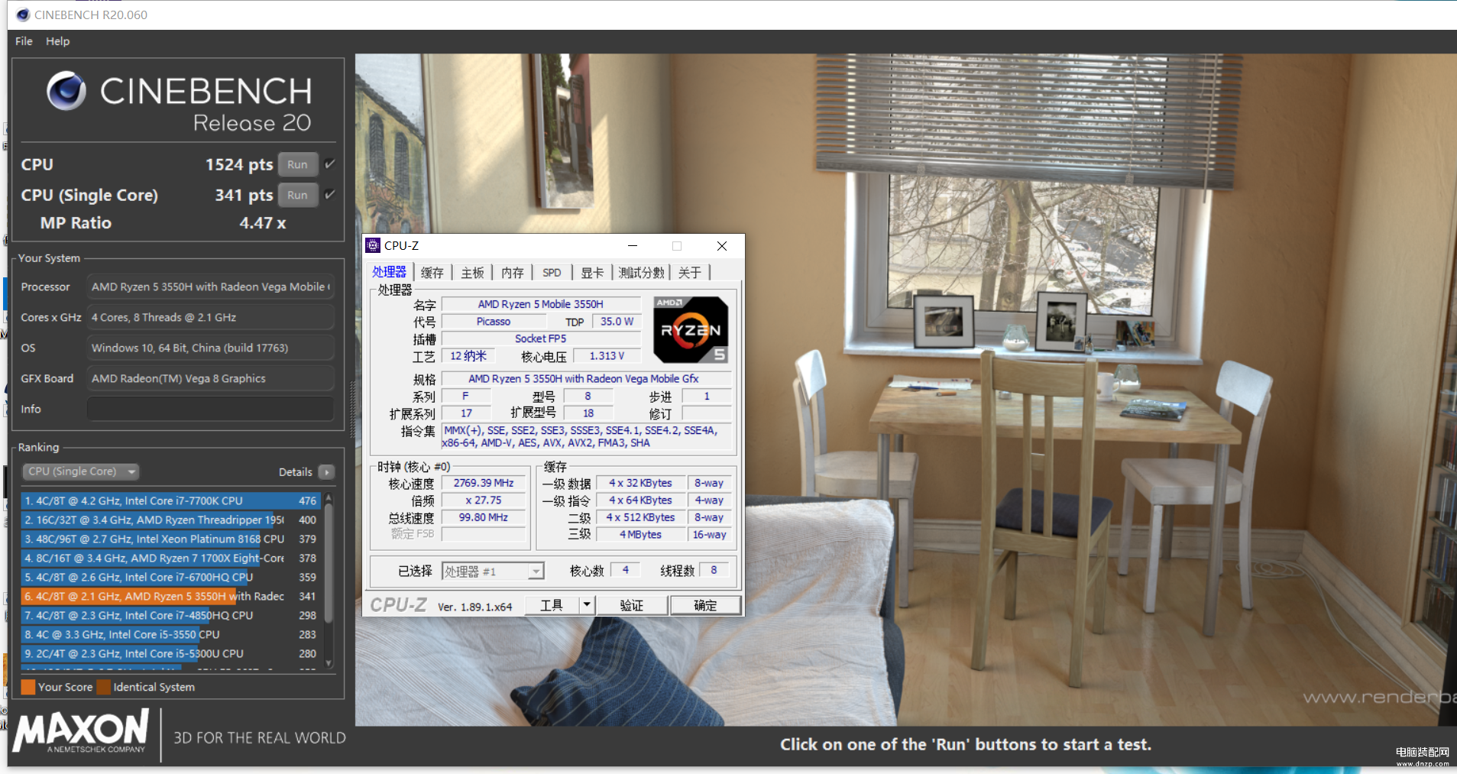Select ranking row Intel Core i5-5300U CPU
The width and height of the screenshot is (1457, 774).
click(x=170, y=653)
